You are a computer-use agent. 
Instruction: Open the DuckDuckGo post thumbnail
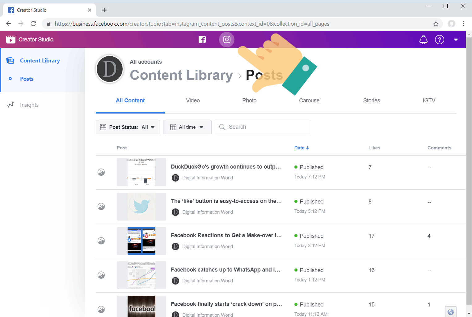[x=141, y=172]
